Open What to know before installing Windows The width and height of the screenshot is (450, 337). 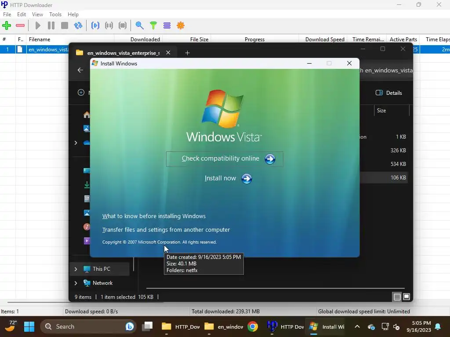(154, 216)
